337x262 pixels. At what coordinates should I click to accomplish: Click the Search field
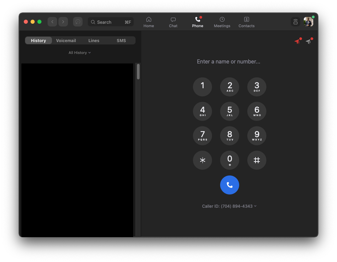[x=111, y=22]
